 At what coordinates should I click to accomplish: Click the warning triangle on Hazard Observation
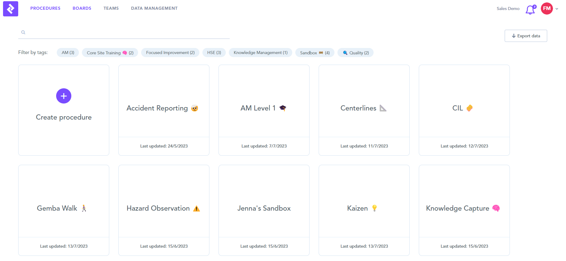[197, 208]
